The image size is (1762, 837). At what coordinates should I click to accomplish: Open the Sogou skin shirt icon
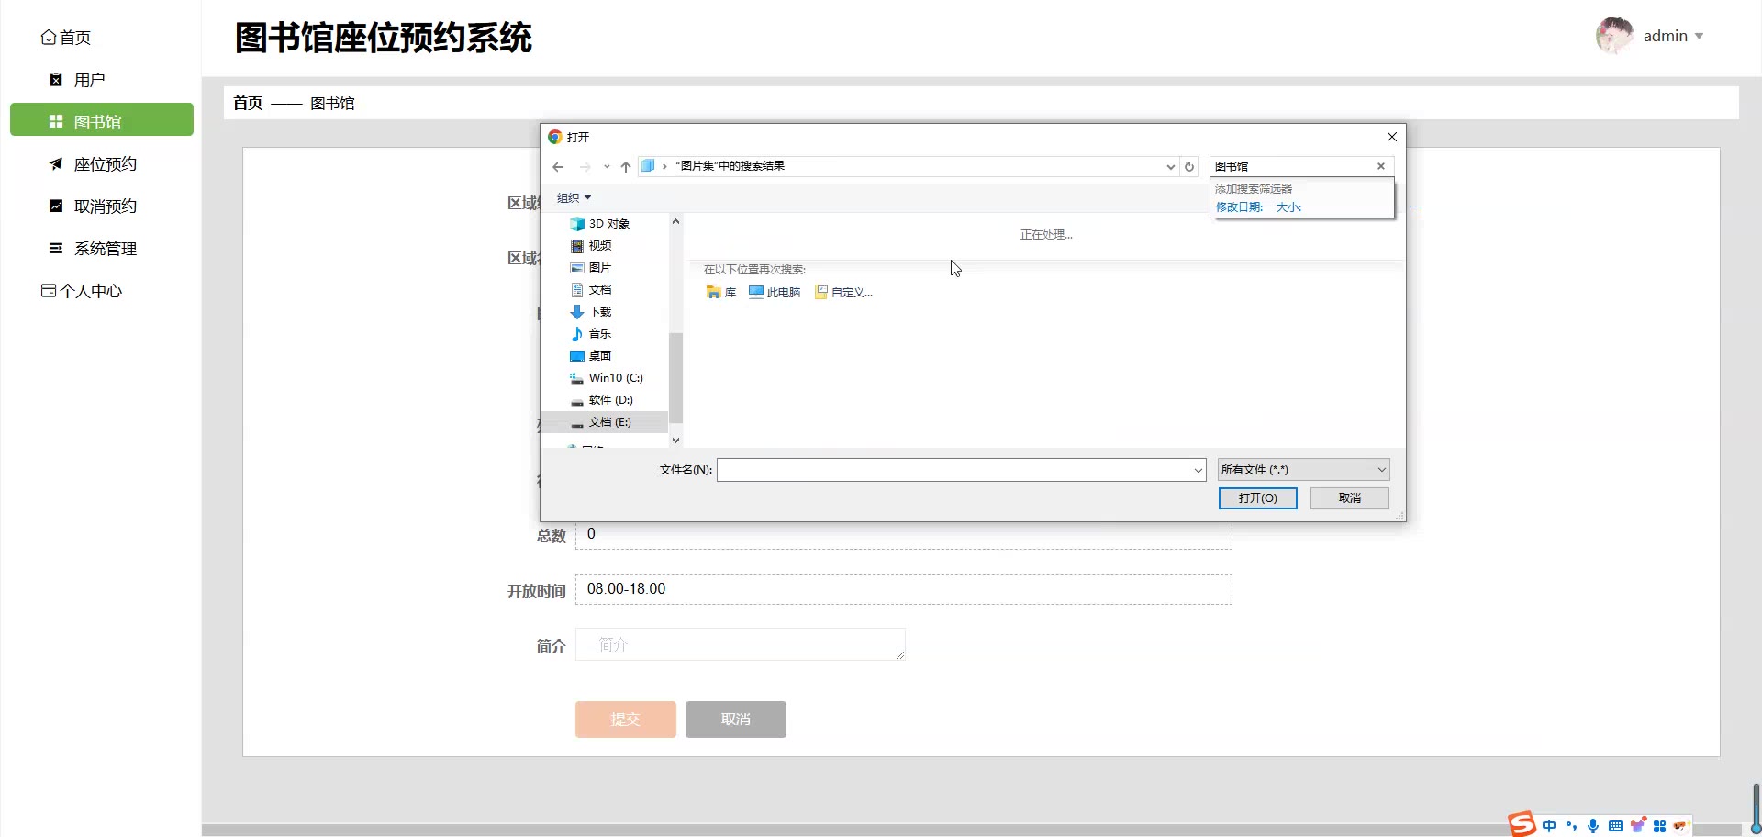coord(1637,825)
